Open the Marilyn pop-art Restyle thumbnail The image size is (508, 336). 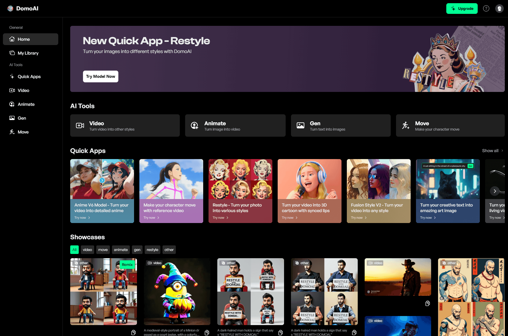click(x=240, y=179)
